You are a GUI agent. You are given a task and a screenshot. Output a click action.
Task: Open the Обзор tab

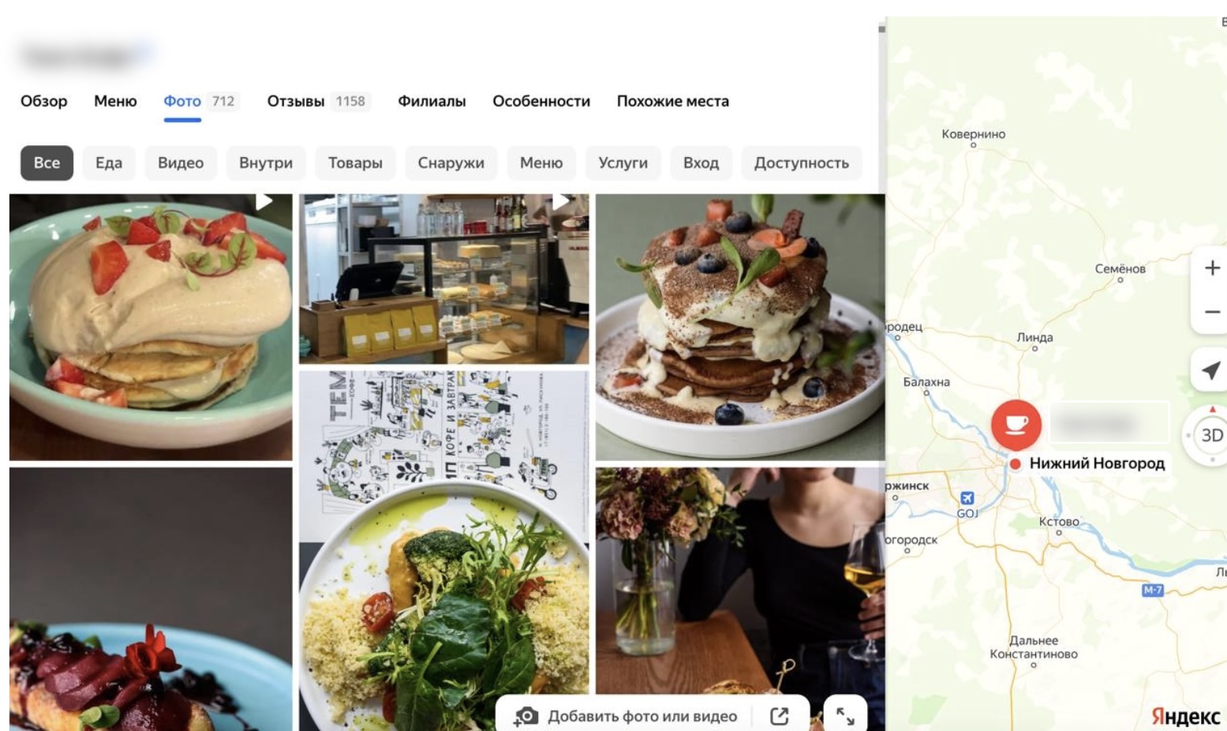pos(44,101)
